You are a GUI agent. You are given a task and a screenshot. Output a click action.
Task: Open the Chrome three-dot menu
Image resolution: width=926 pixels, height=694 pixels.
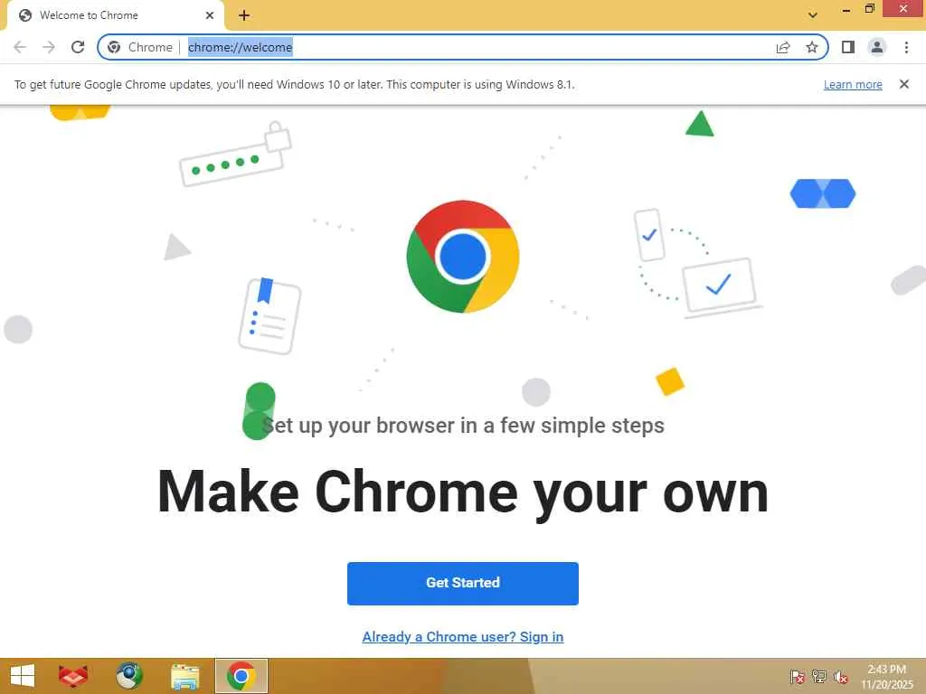906,47
